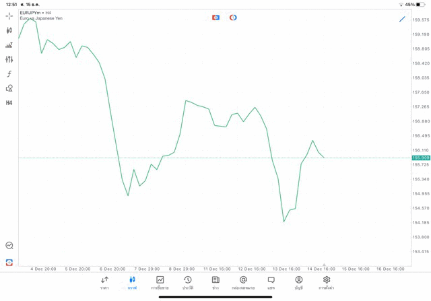The width and height of the screenshot is (431, 301).
Task: Open chart settings sliders icon
Action: [x=9, y=59]
